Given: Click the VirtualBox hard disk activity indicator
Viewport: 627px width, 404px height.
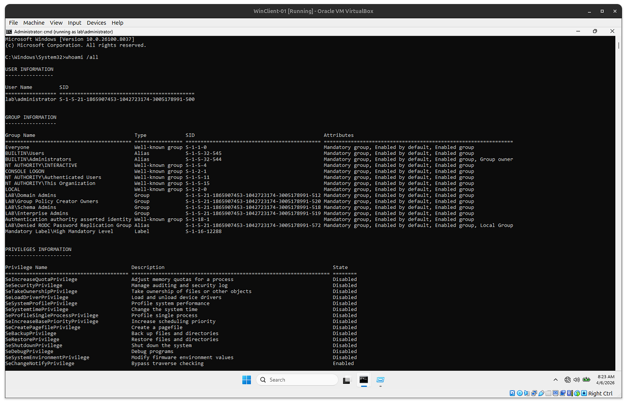Looking at the screenshot, I should point(512,393).
